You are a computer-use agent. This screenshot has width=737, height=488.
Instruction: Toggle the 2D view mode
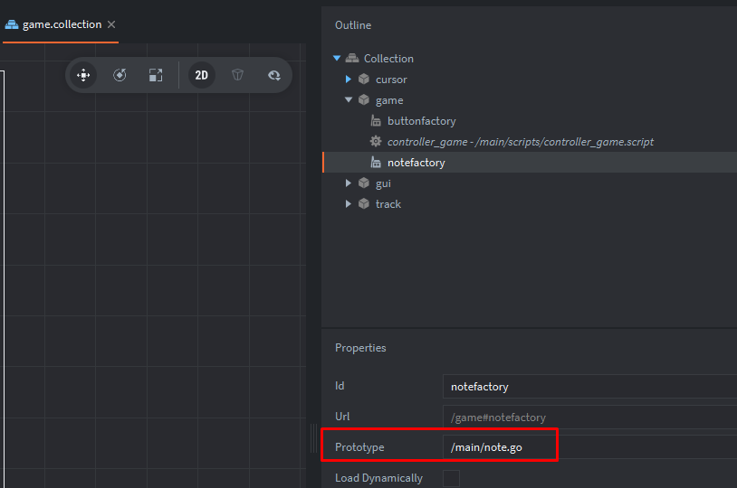pyautogui.click(x=201, y=75)
